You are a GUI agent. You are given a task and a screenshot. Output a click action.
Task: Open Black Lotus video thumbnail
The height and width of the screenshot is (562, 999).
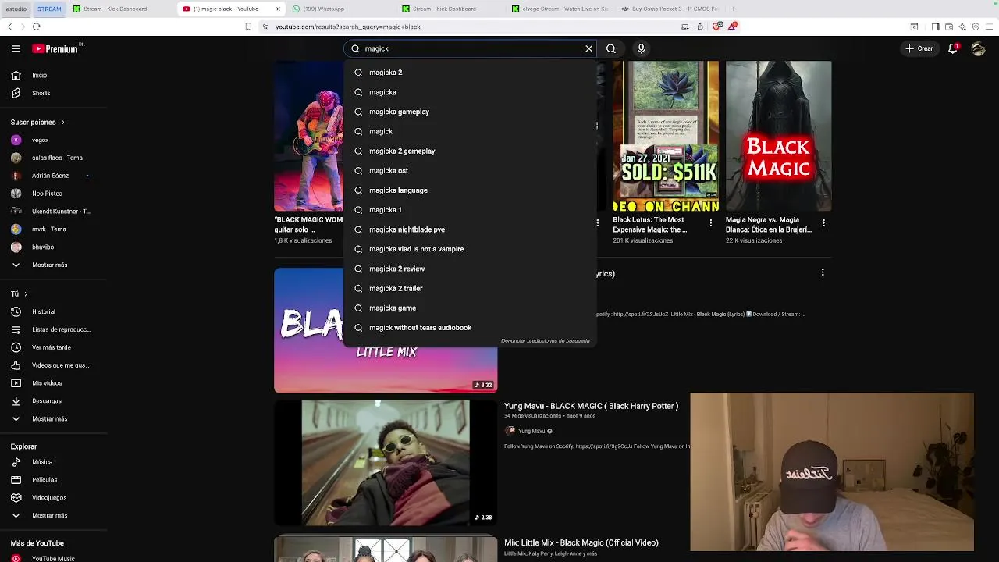click(666, 137)
